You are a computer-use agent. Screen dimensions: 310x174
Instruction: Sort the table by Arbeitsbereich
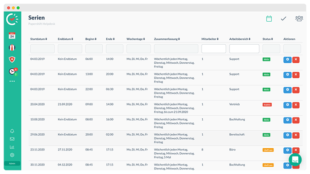pyautogui.click(x=240, y=39)
